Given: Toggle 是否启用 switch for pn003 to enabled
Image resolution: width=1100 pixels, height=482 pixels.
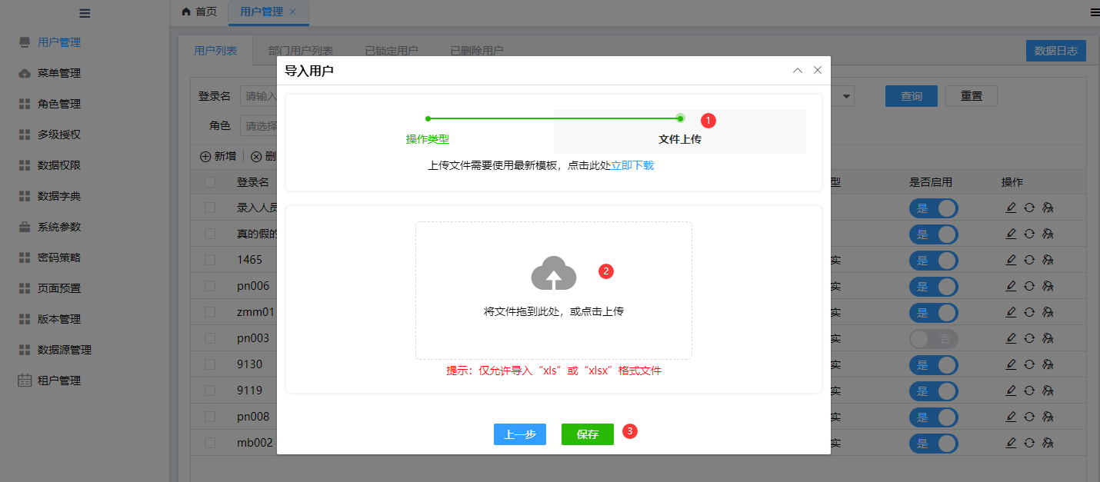Looking at the screenshot, I should pos(933,338).
